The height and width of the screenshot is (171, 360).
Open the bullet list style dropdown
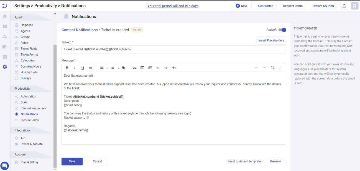pyautogui.click(x=118, y=68)
